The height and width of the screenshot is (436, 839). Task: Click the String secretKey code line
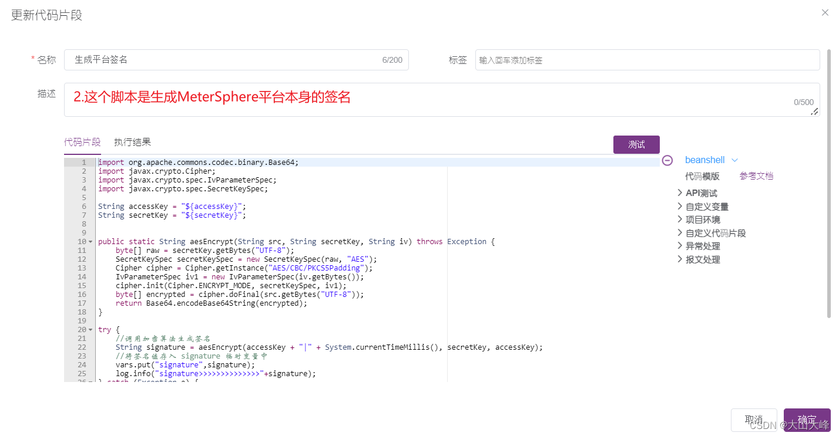(x=172, y=215)
